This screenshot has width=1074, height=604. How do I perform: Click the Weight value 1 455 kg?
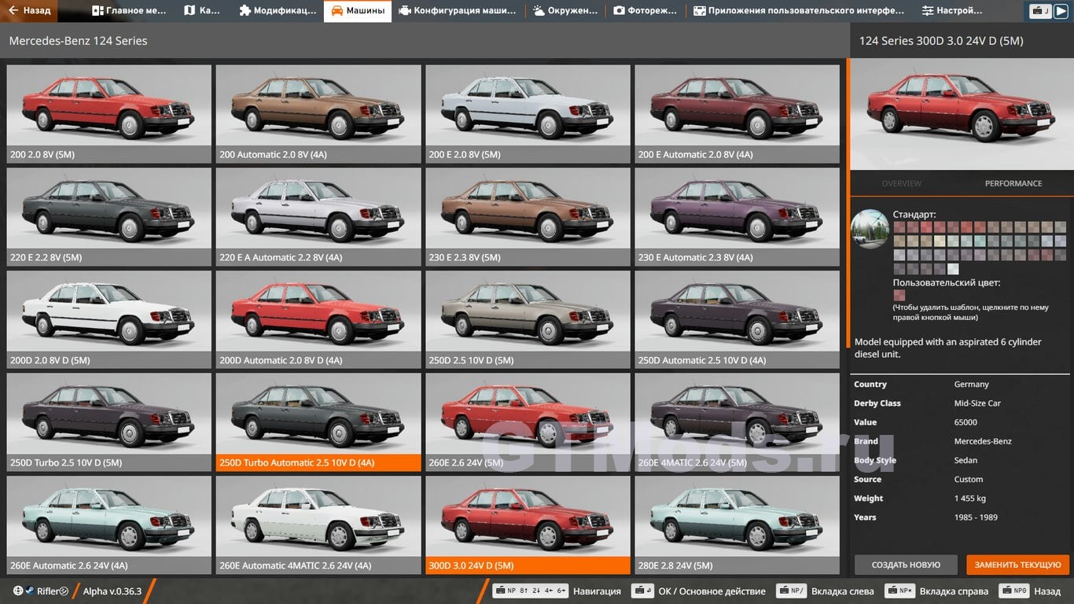[969, 499]
